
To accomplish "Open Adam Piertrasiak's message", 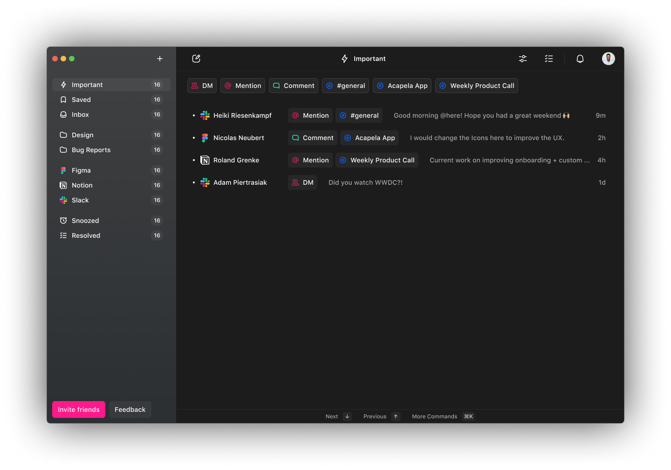I will 399,182.
